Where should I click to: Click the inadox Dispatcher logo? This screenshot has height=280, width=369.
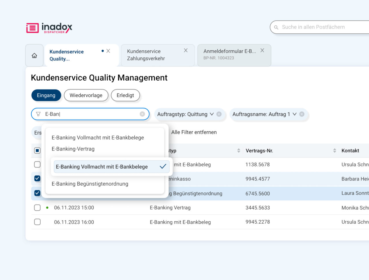pyautogui.click(x=49, y=28)
